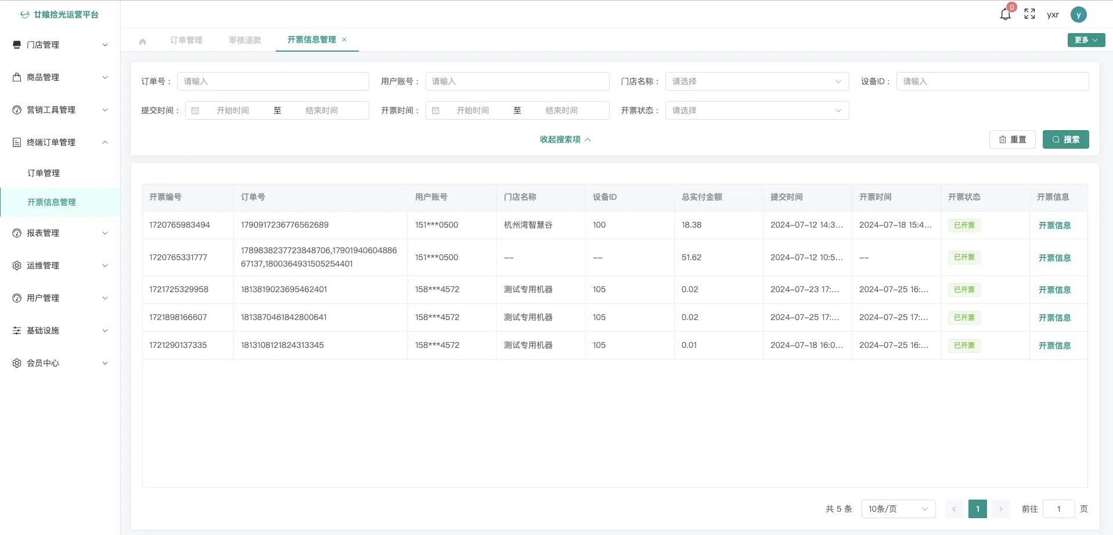Click the 运维管理 gear icon in the sidebar
This screenshot has height=535, width=1113.
(x=17, y=265)
